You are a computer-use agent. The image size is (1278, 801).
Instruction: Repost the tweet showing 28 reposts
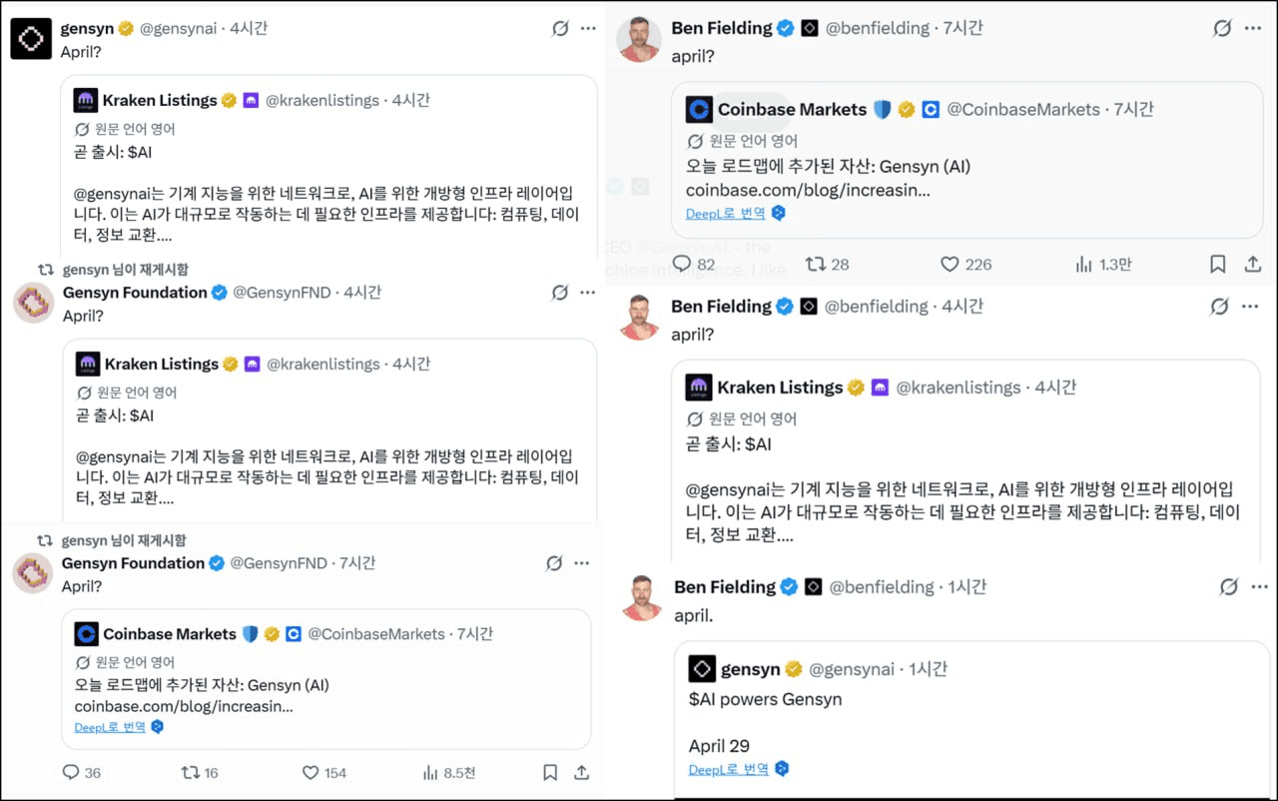(815, 265)
